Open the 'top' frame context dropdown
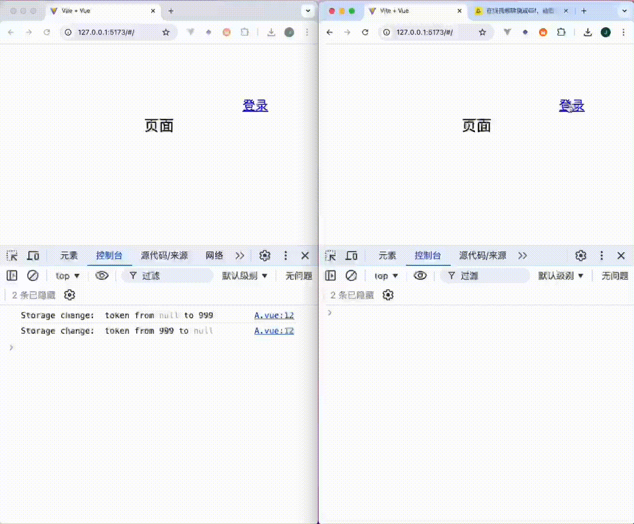This screenshot has height=524, width=634. coord(67,276)
